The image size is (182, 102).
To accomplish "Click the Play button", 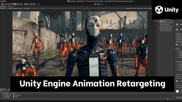I will point(95,4).
